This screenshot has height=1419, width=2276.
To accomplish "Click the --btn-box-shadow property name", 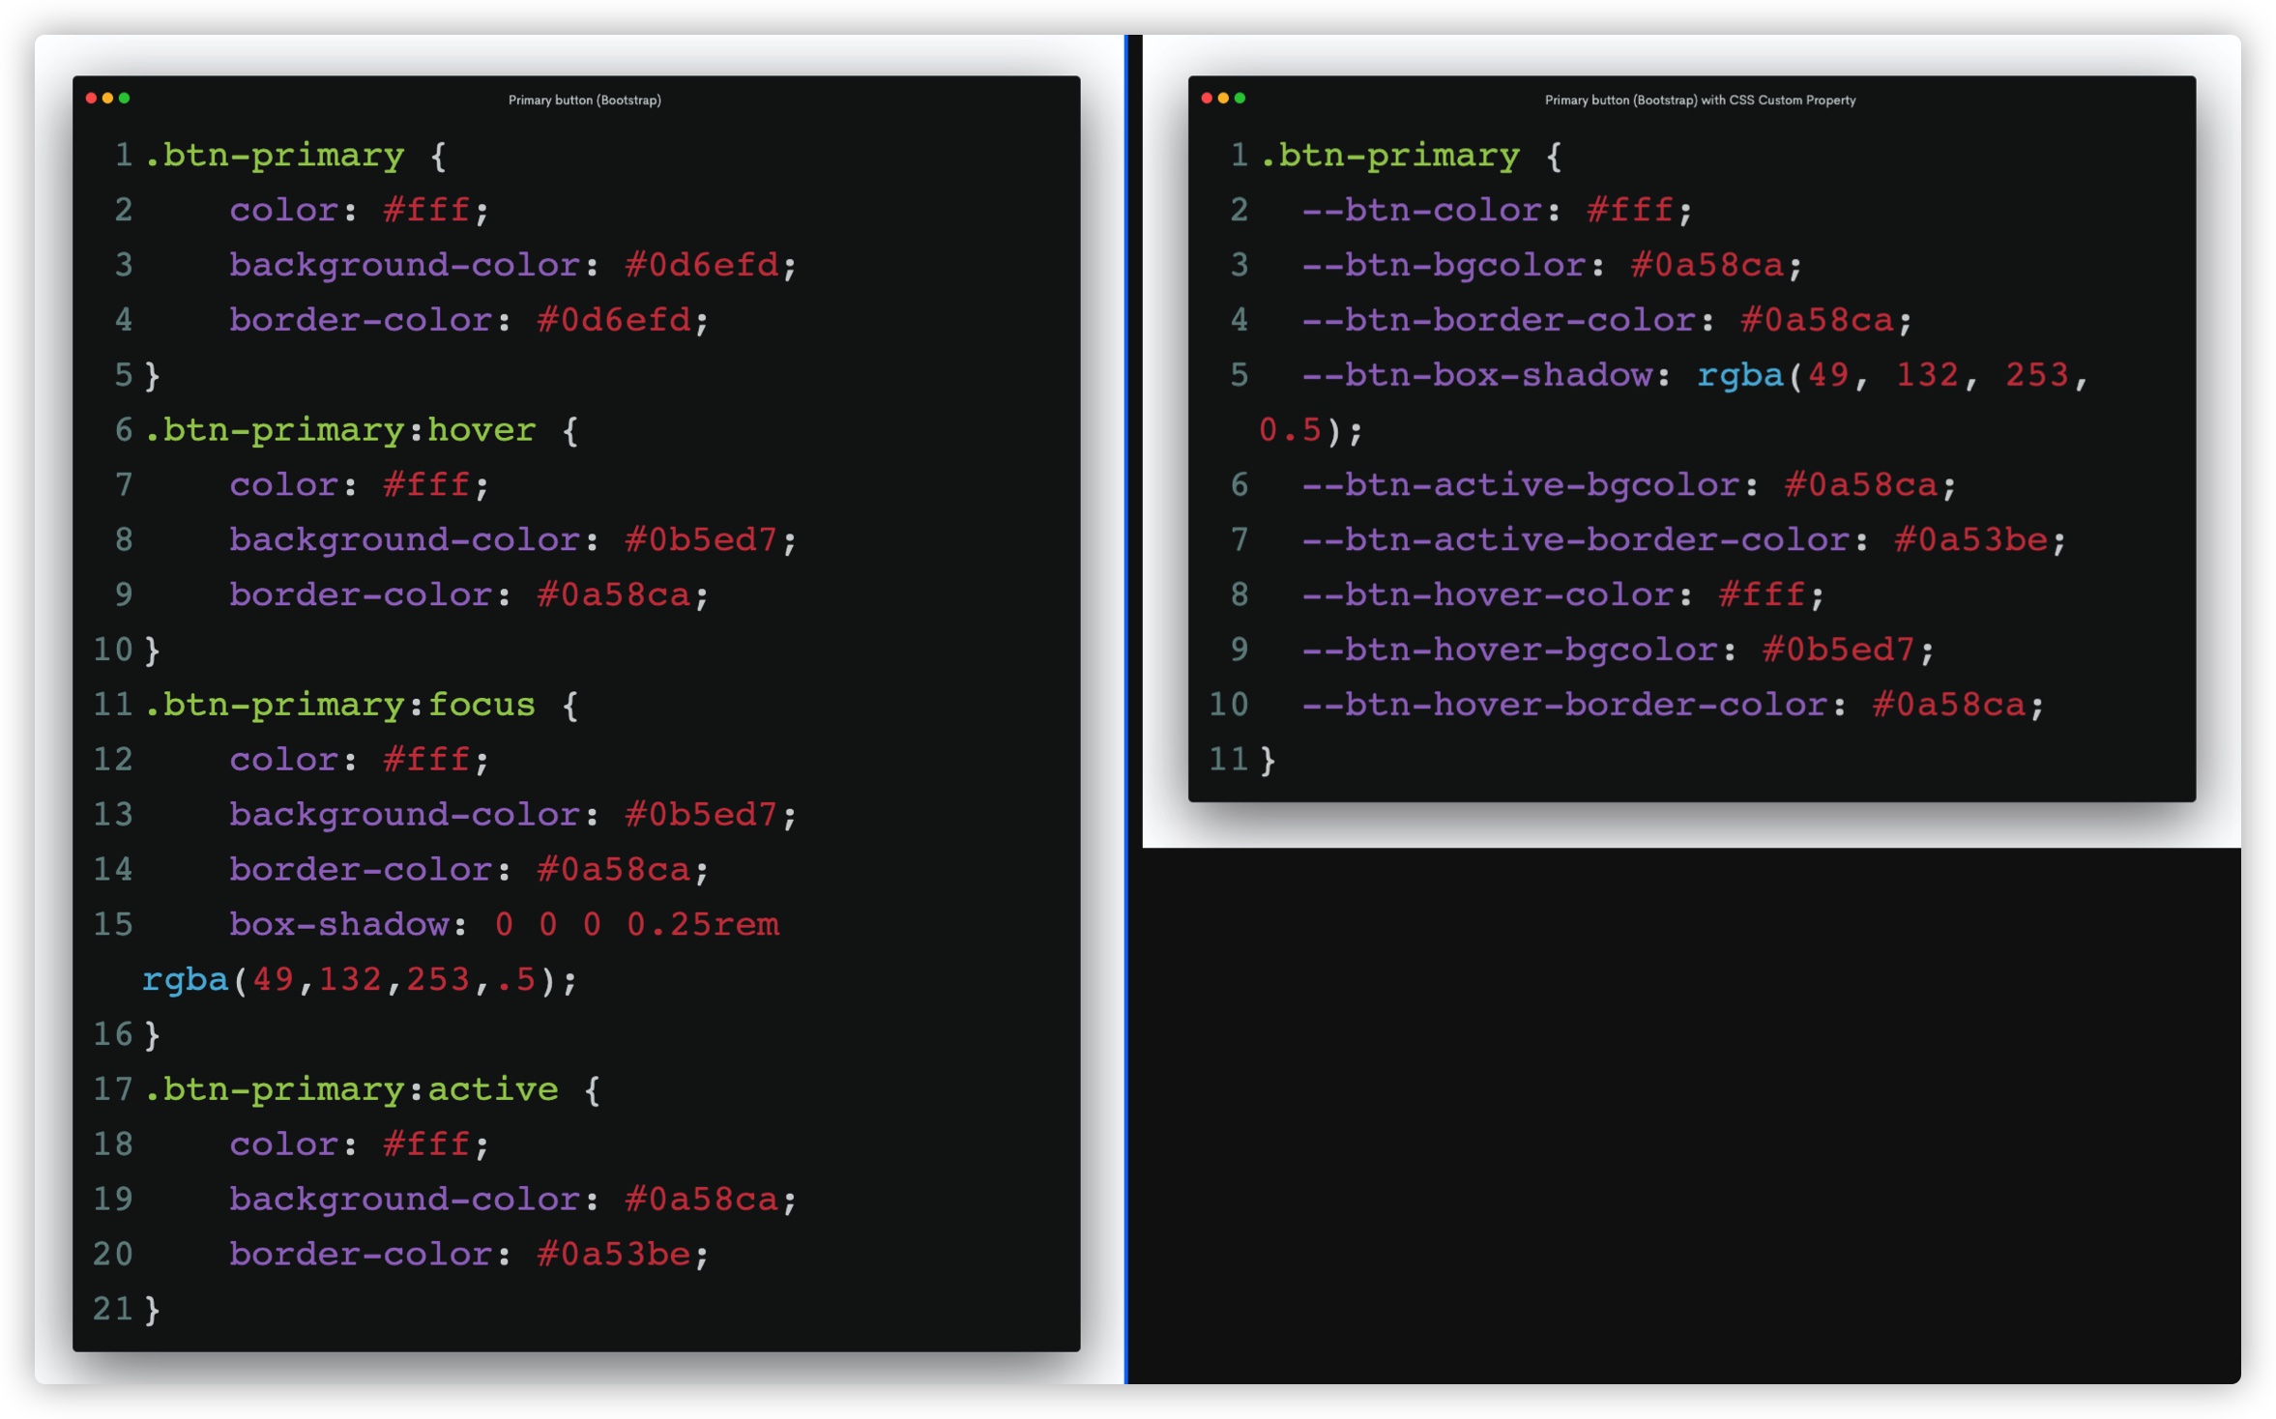I will [1477, 375].
